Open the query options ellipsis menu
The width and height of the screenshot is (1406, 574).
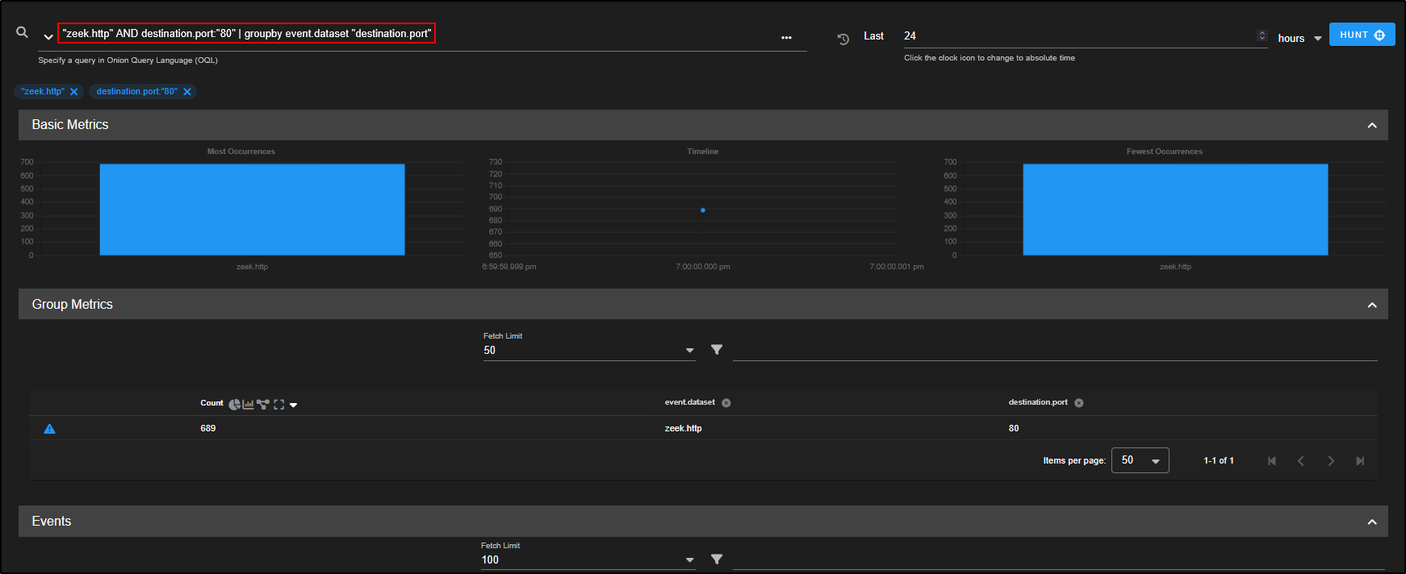786,38
